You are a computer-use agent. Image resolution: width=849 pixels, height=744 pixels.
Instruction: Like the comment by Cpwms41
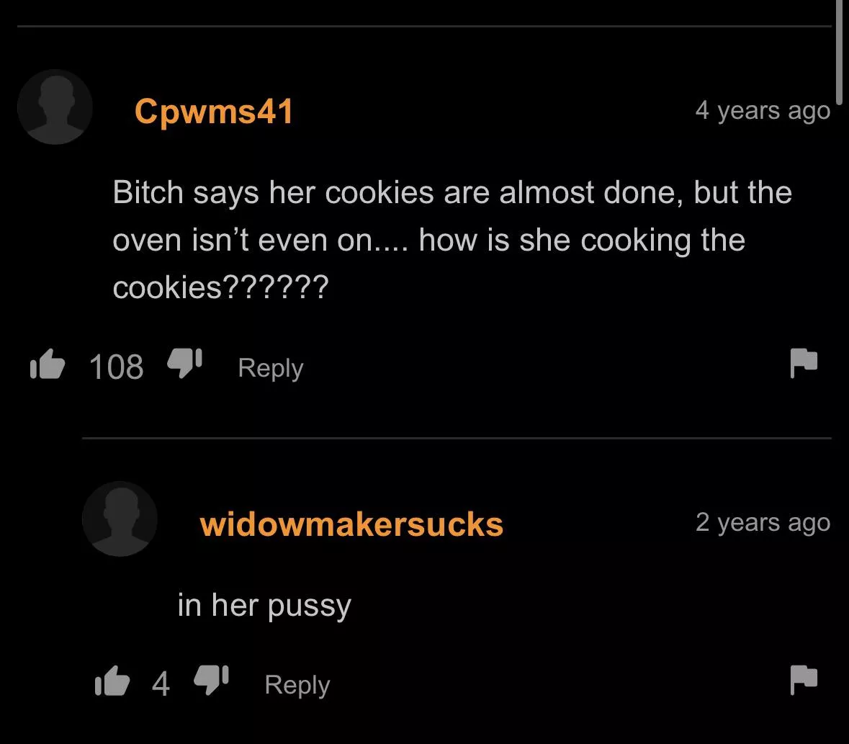pyautogui.click(x=48, y=364)
